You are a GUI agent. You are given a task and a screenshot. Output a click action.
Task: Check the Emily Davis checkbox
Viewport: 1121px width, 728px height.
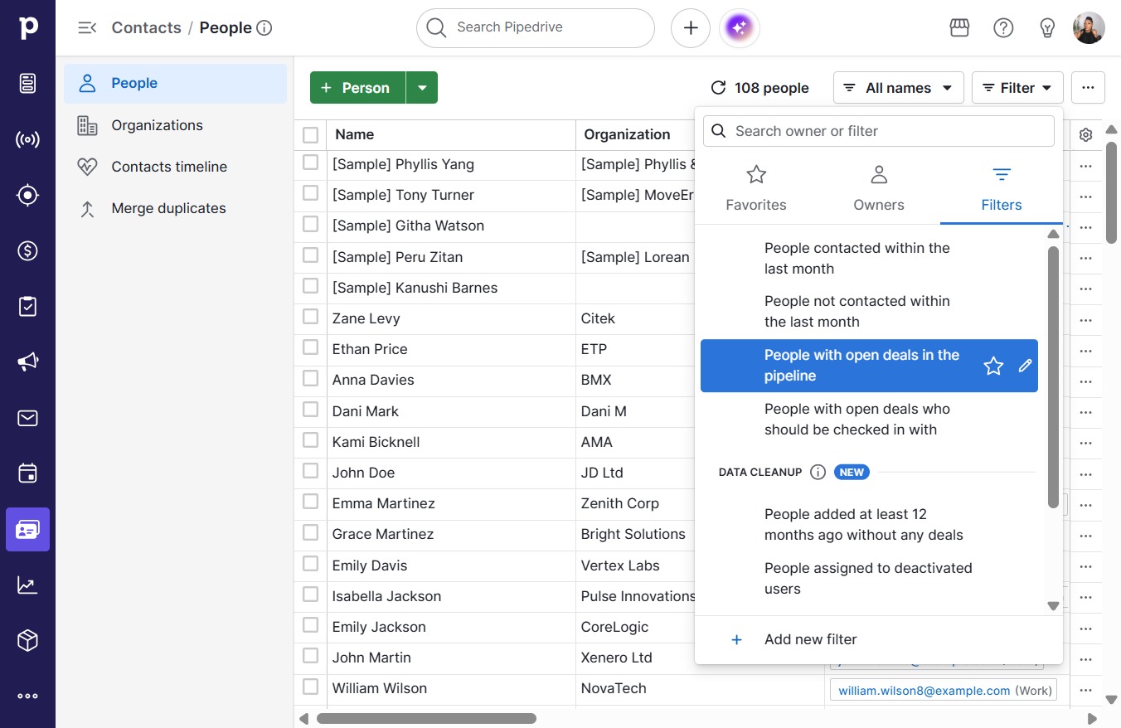pos(310,564)
